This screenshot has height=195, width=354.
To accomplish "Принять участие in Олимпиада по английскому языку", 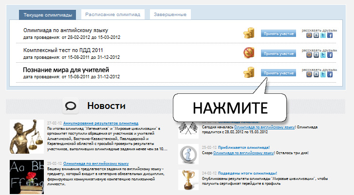I will 279,34.
